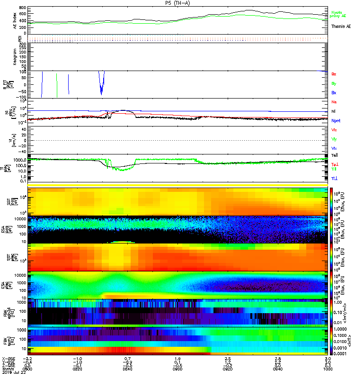Click the plot title "P5 (TH-A)"
Image resolution: width=355 pixels, height=379 pixels.
pyautogui.click(x=177, y=3)
